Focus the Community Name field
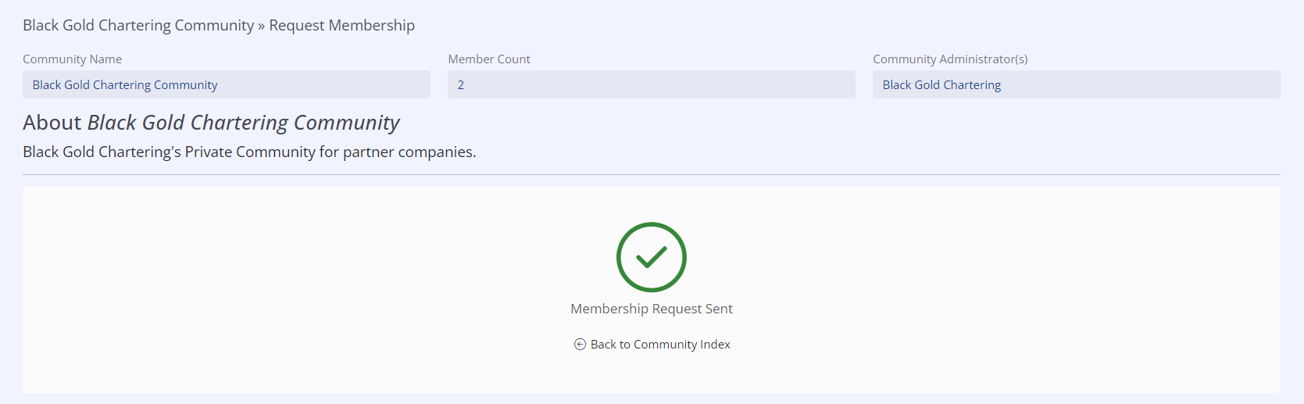 [226, 84]
